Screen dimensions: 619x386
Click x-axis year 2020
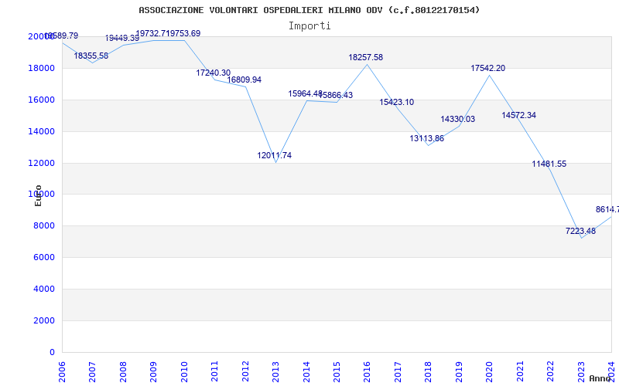490,371
